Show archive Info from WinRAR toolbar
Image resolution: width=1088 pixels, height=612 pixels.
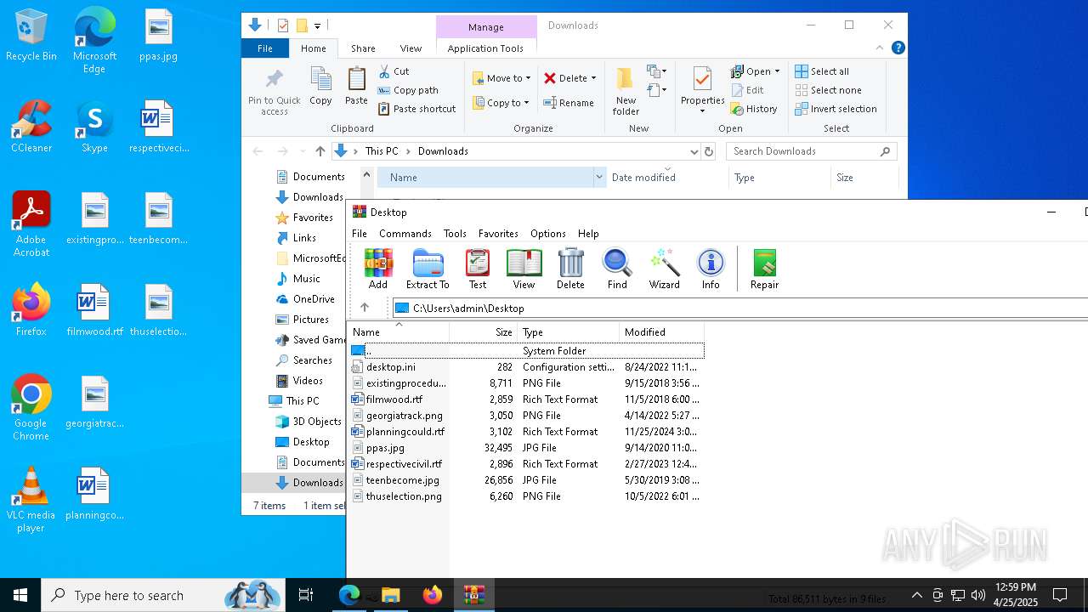click(711, 269)
